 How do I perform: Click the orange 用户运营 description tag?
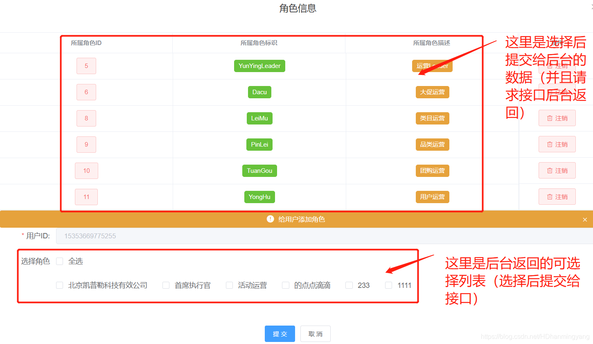coord(433,197)
